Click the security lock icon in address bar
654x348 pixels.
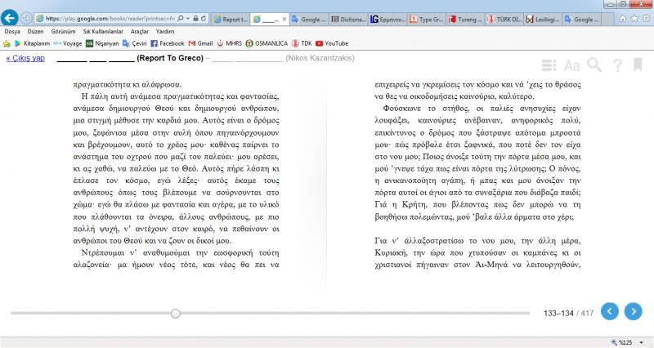[195, 18]
